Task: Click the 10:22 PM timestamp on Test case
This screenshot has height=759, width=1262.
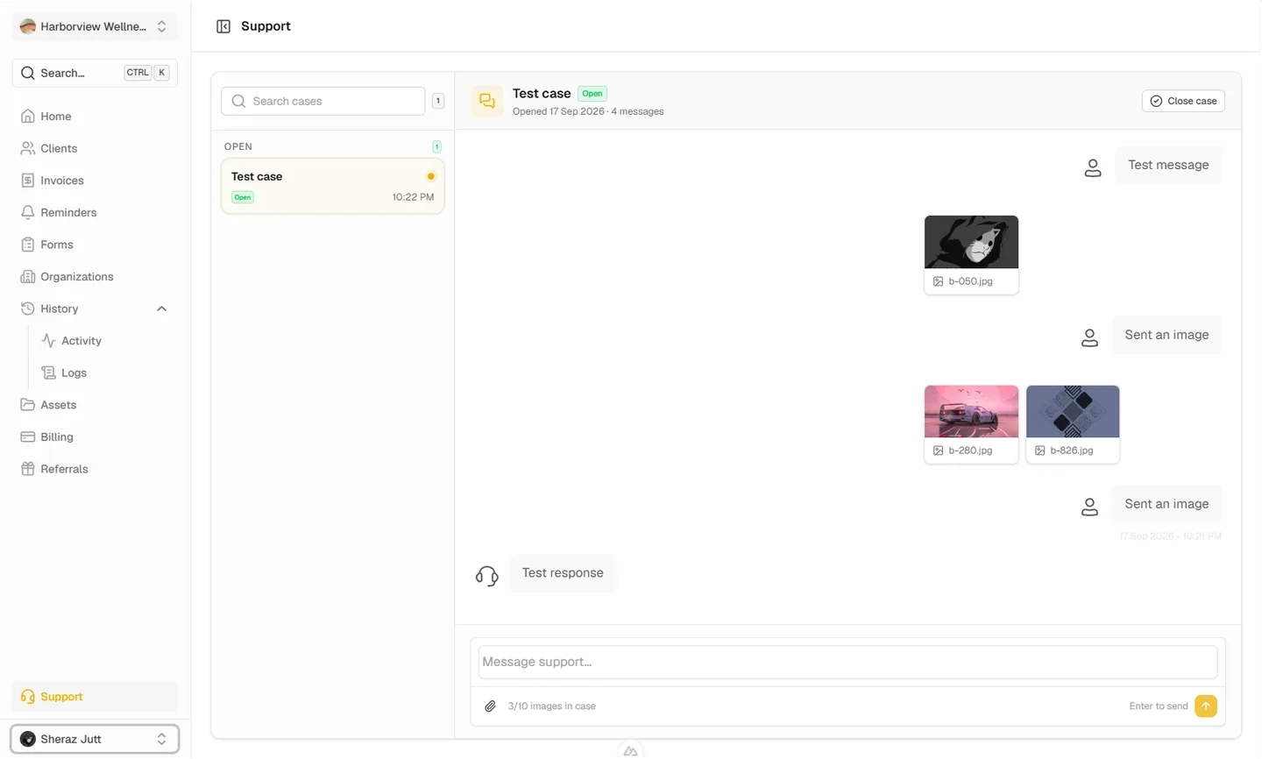Action: click(x=413, y=197)
